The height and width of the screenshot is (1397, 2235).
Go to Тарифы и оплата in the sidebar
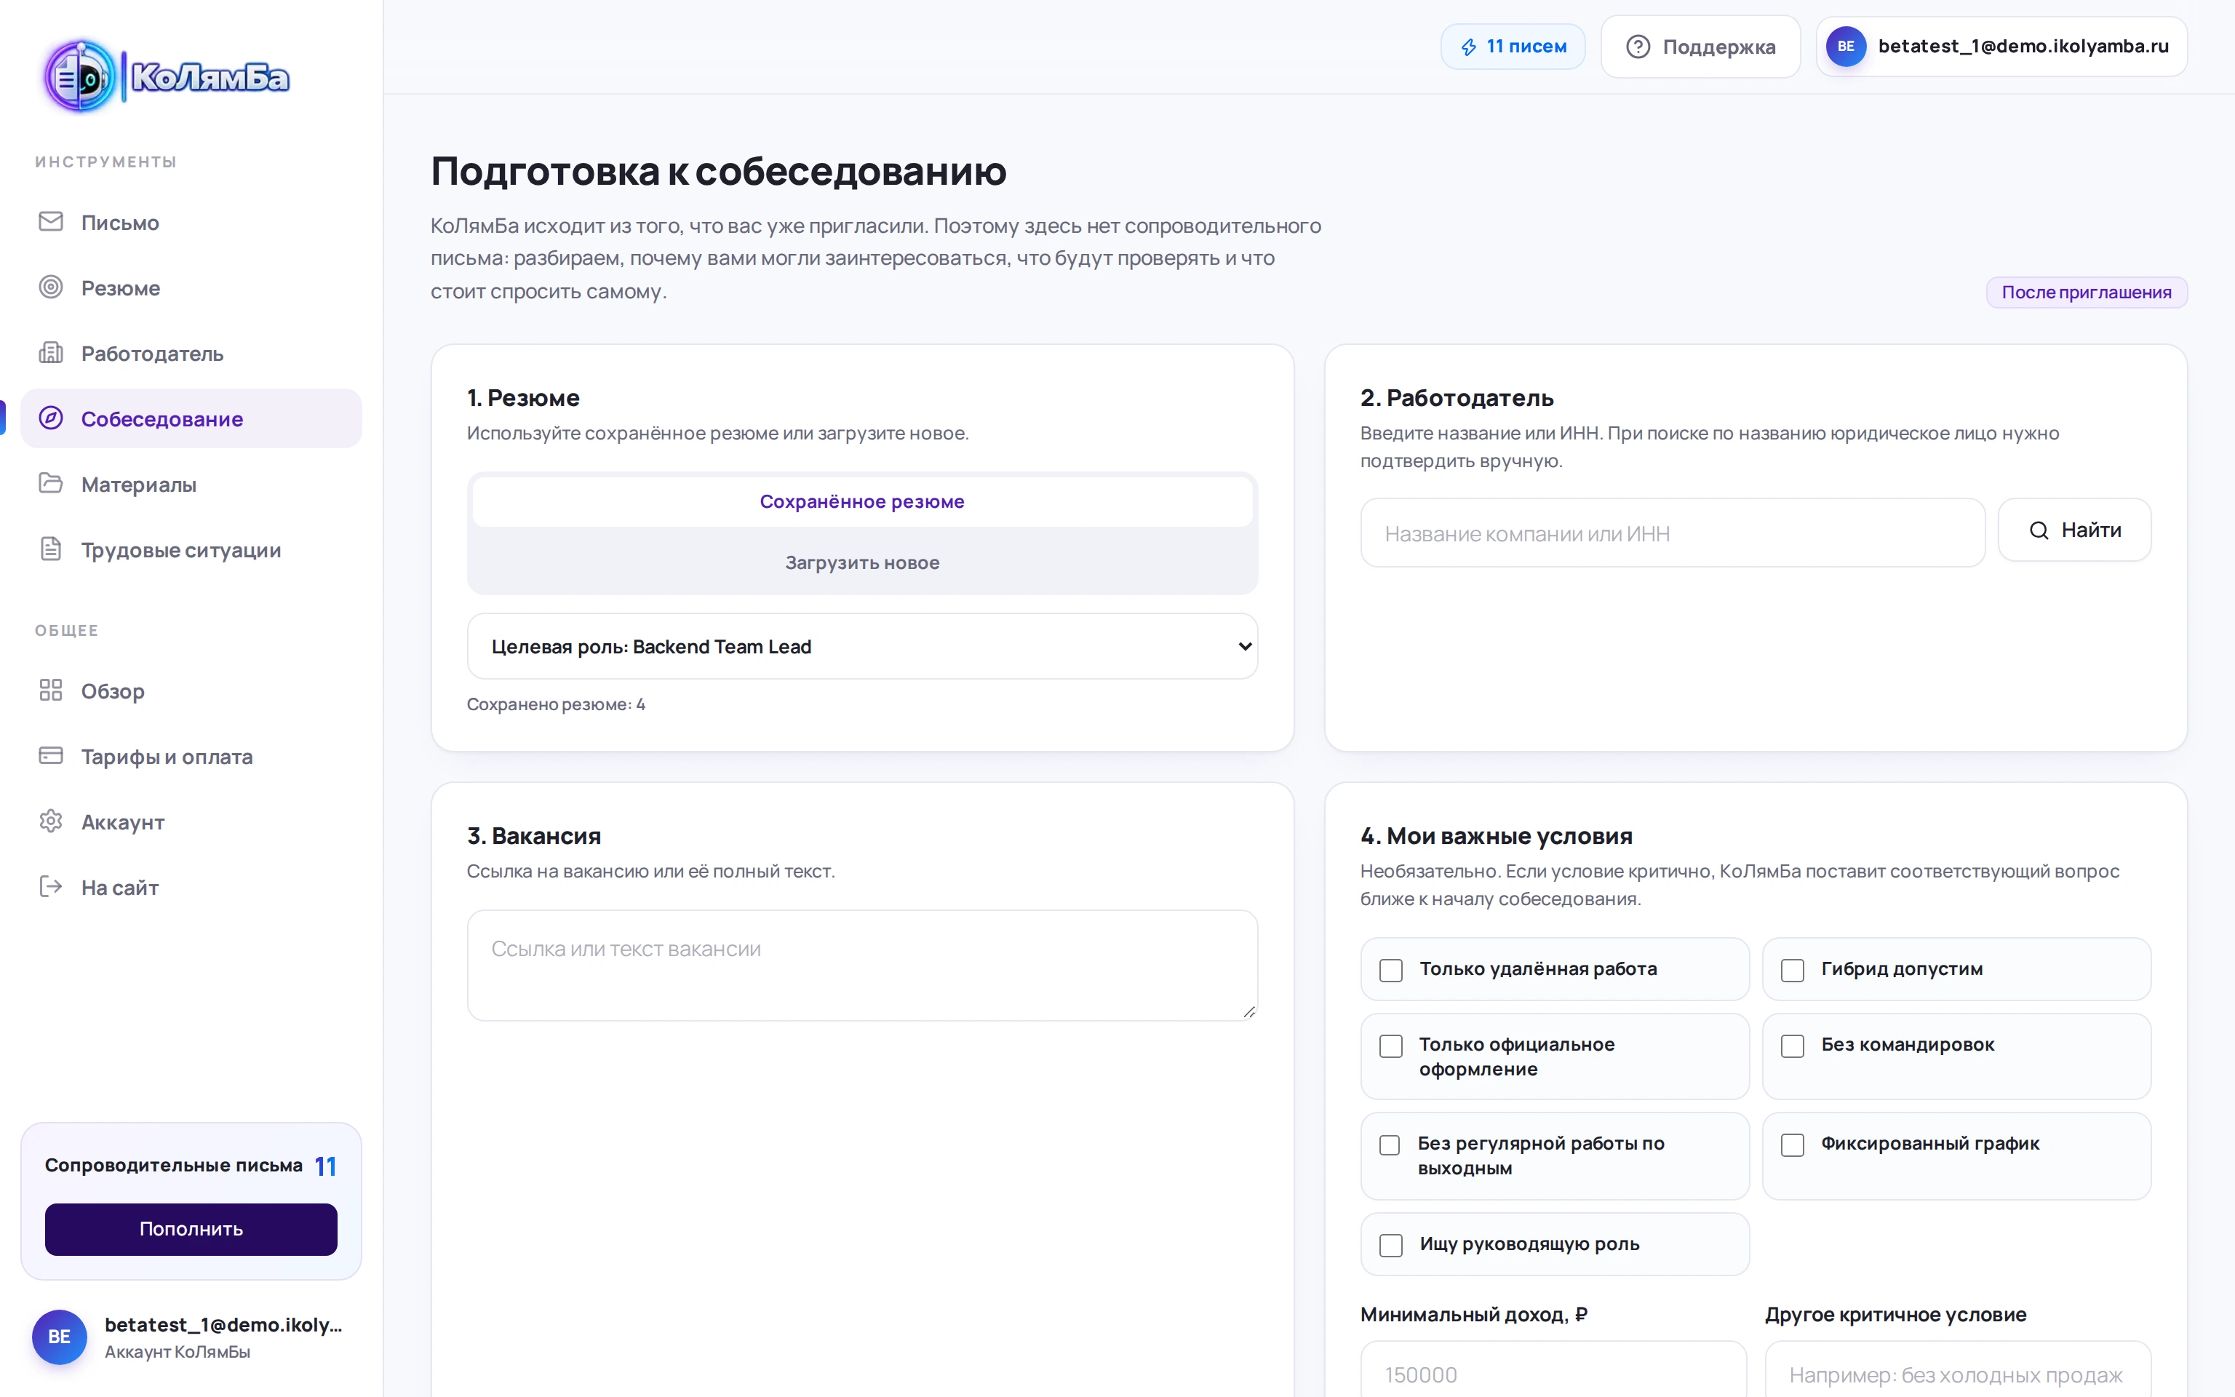(x=191, y=757)
